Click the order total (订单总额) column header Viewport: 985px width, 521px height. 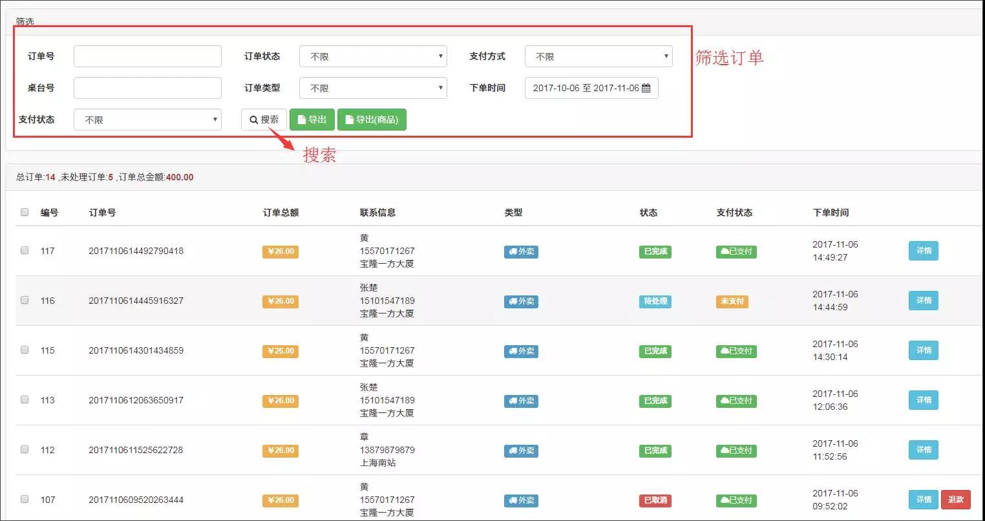click(x=281, y=213)
